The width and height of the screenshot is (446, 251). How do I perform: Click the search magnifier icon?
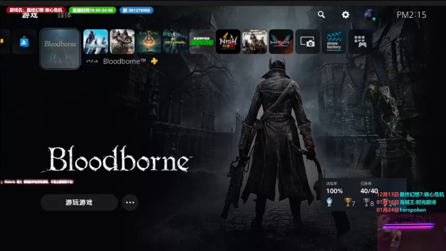[321, 15]
